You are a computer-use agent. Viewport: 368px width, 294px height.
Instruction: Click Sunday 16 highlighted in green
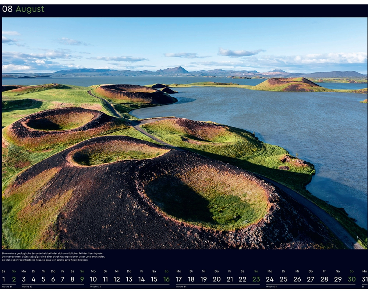[166, 279]
